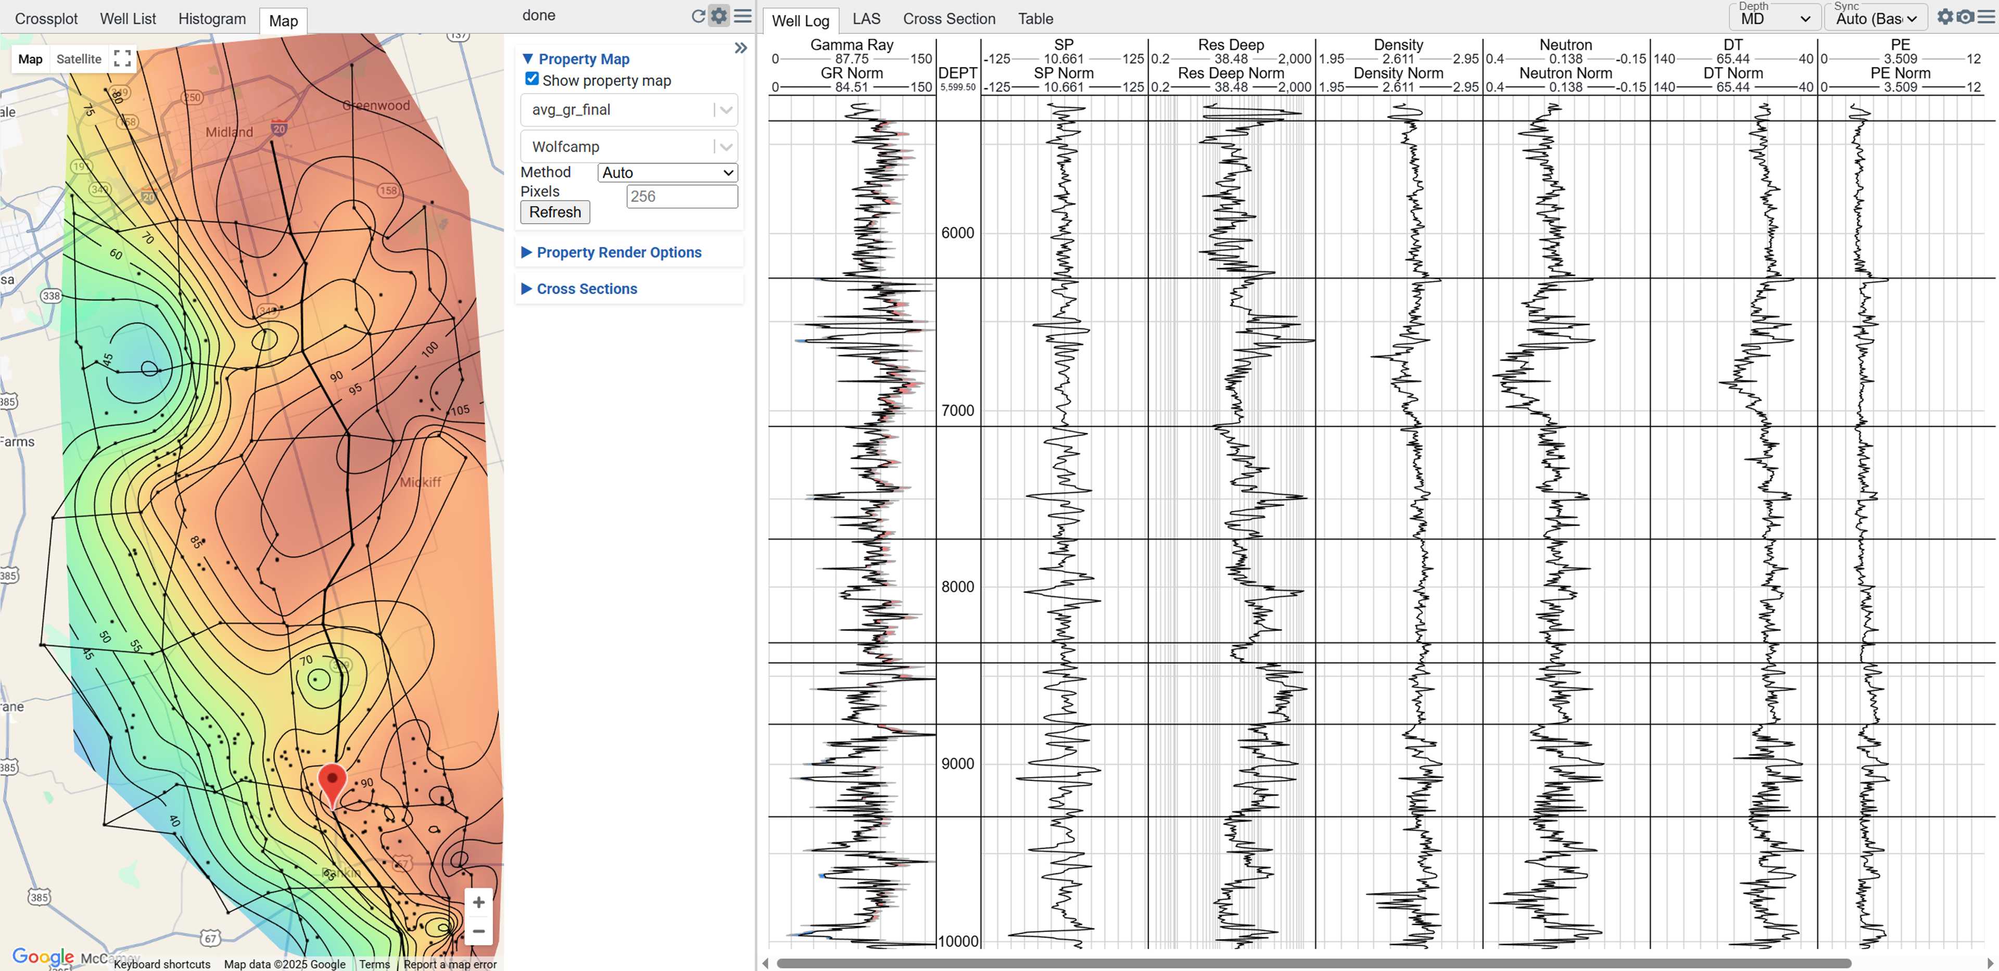Viewport: 1999px width, 971px height.
Task: Switch map to Satellite view
Action: pos(79,59)
